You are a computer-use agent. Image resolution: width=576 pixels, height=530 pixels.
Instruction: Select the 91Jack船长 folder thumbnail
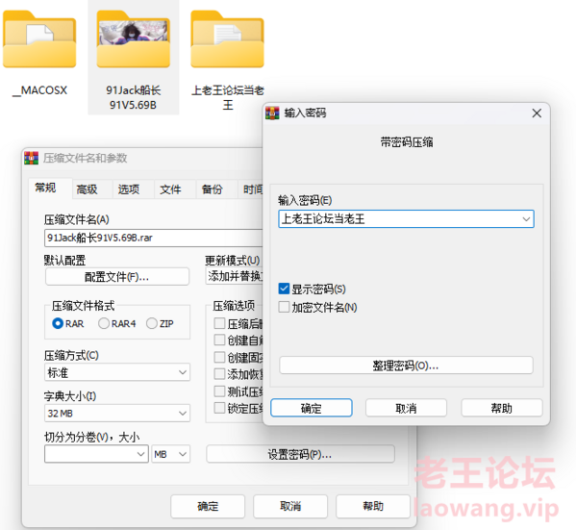tap(134, 39)
